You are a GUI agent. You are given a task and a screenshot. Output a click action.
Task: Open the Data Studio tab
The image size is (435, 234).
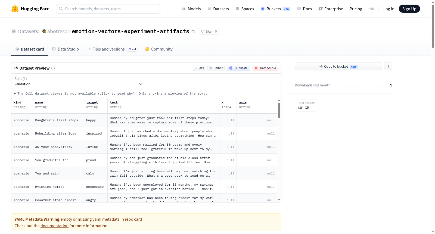point(66,49)
